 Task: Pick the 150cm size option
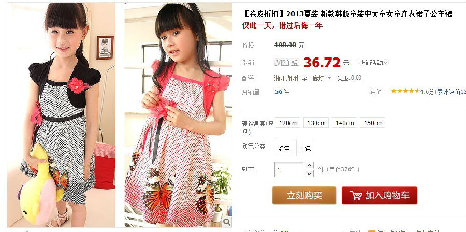click(372, 123)
